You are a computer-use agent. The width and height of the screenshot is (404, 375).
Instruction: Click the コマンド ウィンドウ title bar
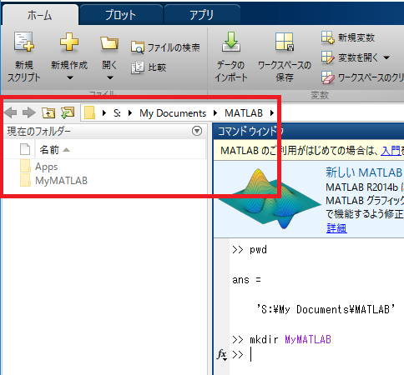coord(308,131)
